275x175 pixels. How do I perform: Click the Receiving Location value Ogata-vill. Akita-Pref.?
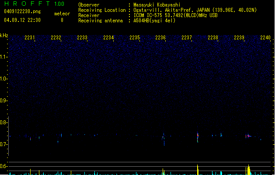pos(164,10)
